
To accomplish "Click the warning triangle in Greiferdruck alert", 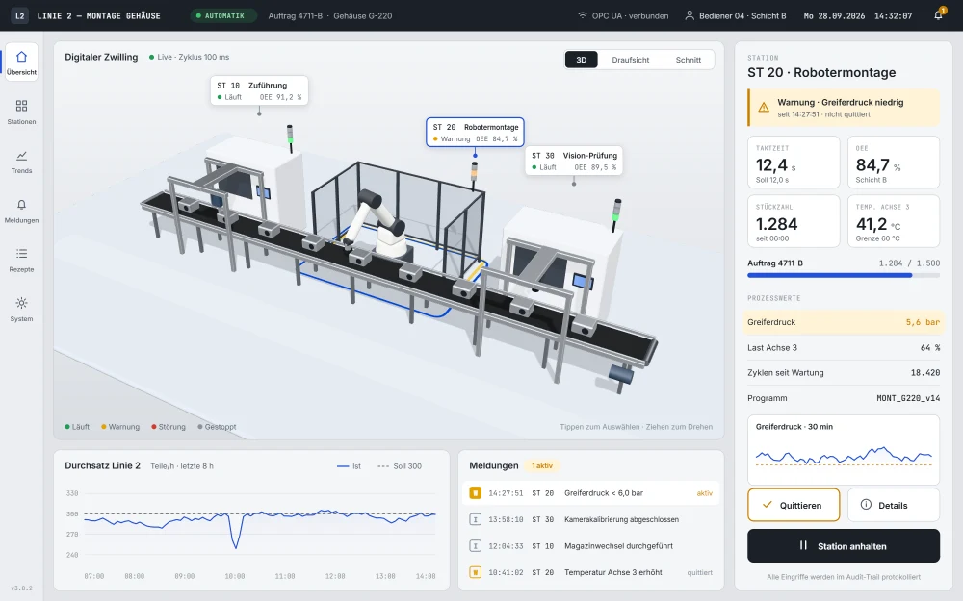I will tap(764, 108).
